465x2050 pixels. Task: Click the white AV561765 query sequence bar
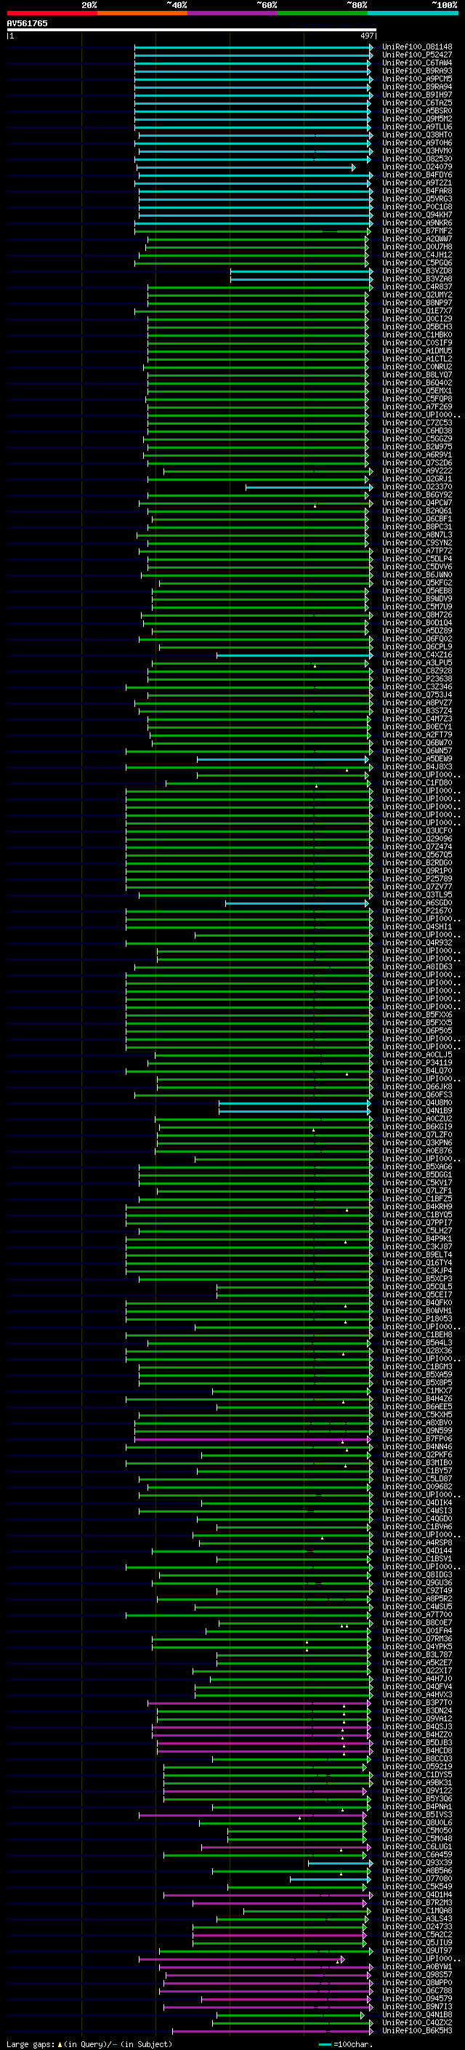pos(192,31)
